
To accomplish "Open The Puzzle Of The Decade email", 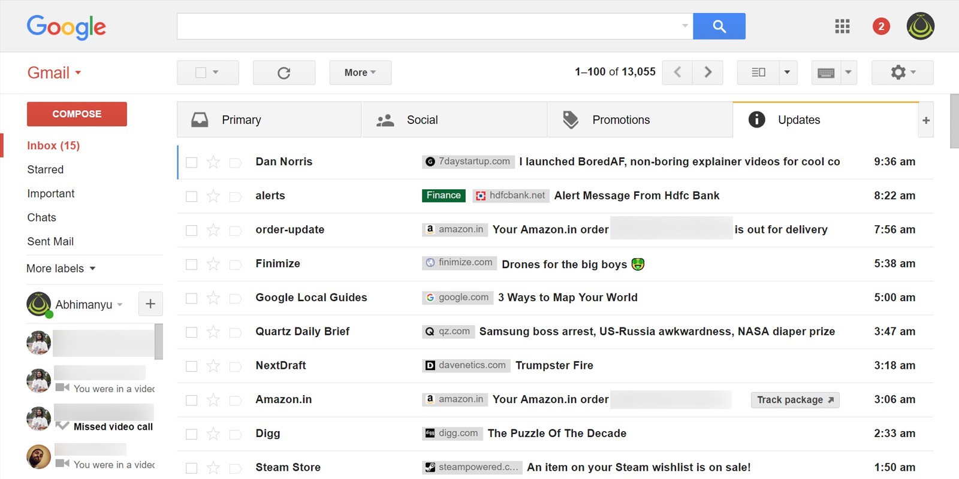I will point(557,433).
